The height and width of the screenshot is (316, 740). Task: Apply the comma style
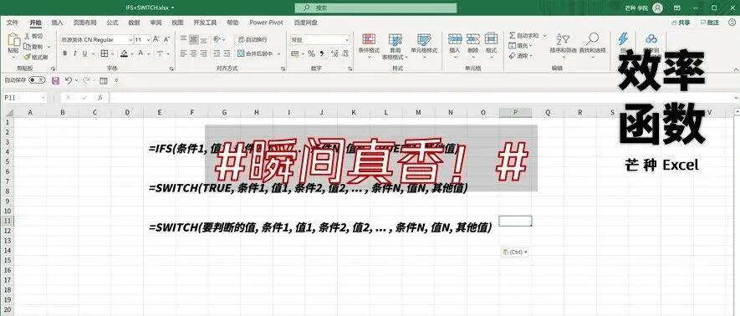pos(322,54)
